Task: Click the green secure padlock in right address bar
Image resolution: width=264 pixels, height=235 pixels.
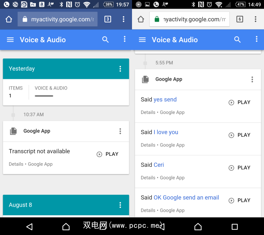Action: click(x=157, y=19)
